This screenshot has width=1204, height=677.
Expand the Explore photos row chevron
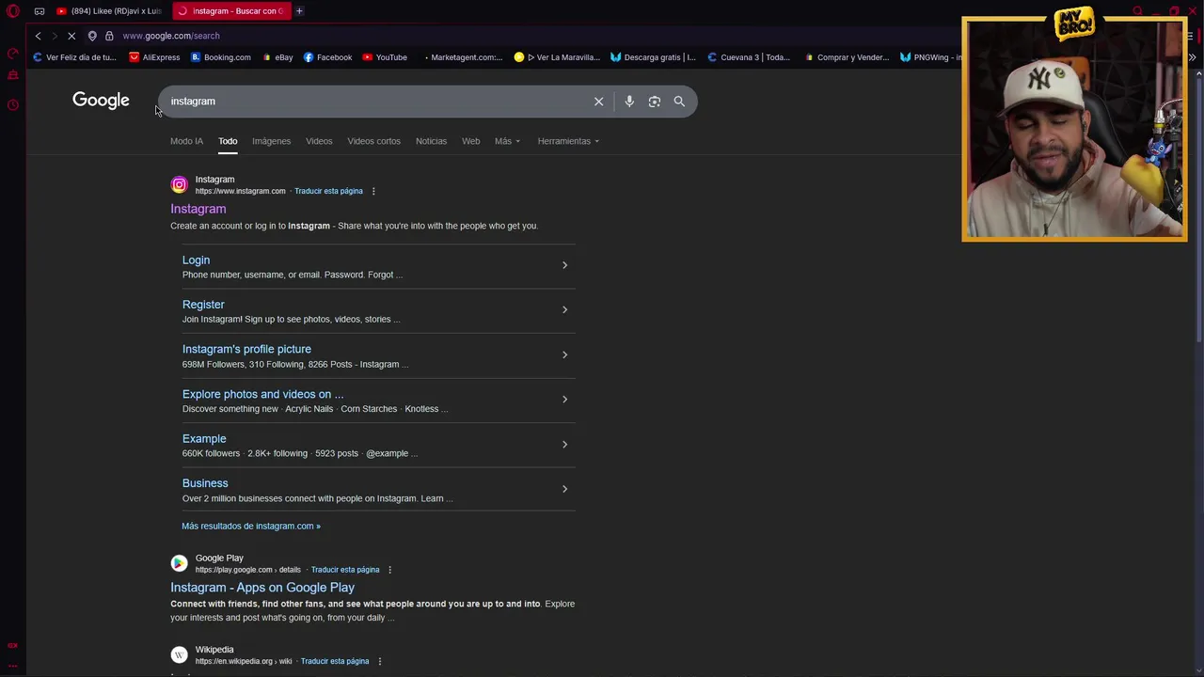click(564, 399)
